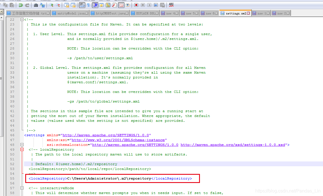Open the Function List icon

click(115, 5)
